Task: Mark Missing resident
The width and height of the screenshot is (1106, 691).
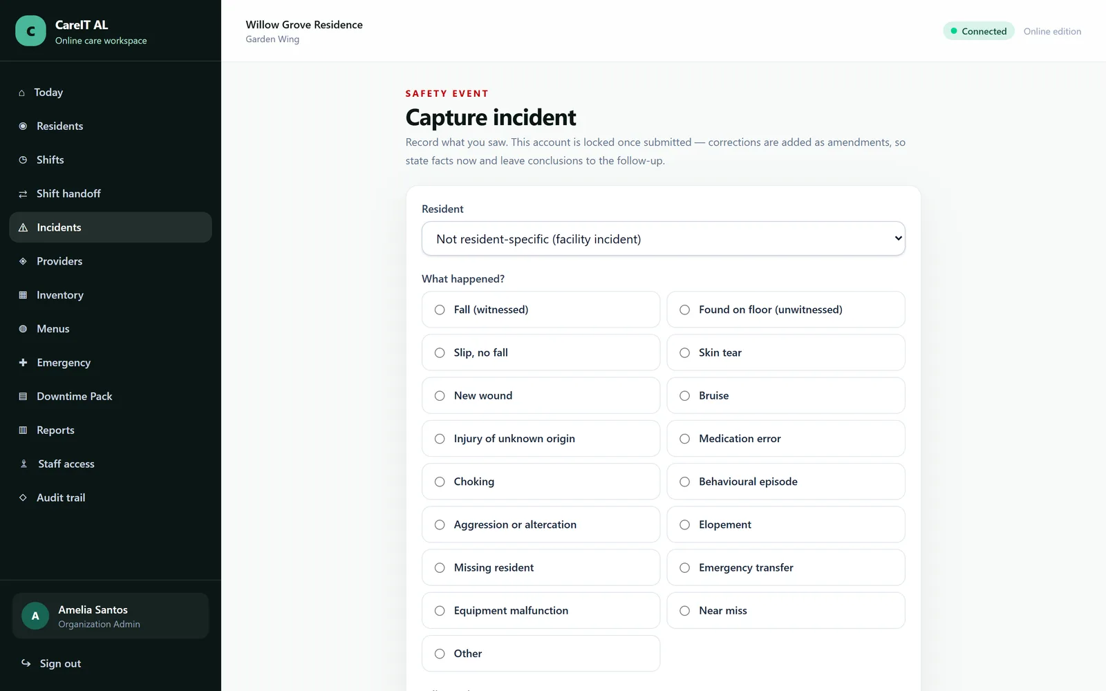Action: (x=541, y=567)
